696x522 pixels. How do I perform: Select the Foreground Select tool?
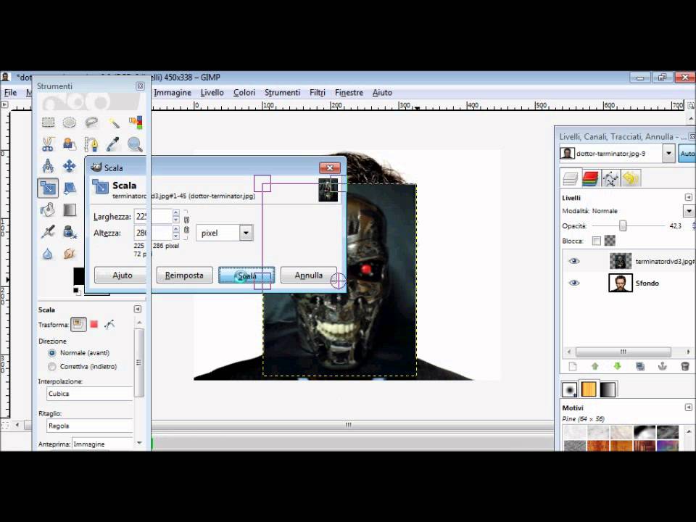70,144
